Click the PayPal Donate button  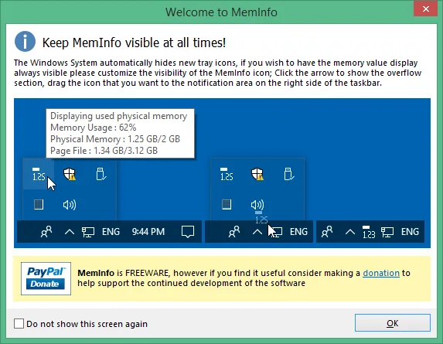click(46, 278)
